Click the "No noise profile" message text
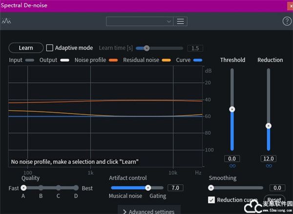This screenshot has height=214, width=293. [x=75, y=162]
